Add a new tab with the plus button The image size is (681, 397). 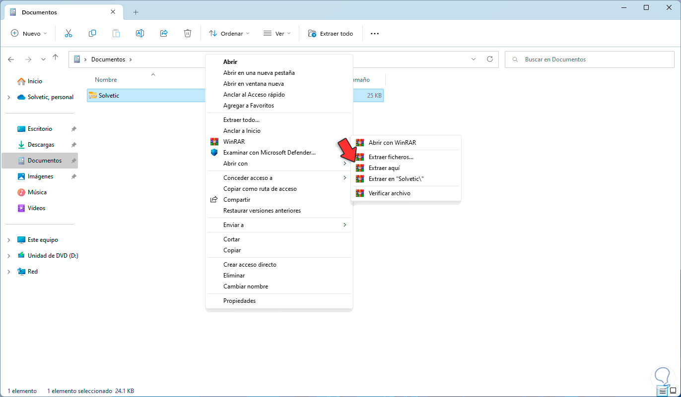point(136,12)
